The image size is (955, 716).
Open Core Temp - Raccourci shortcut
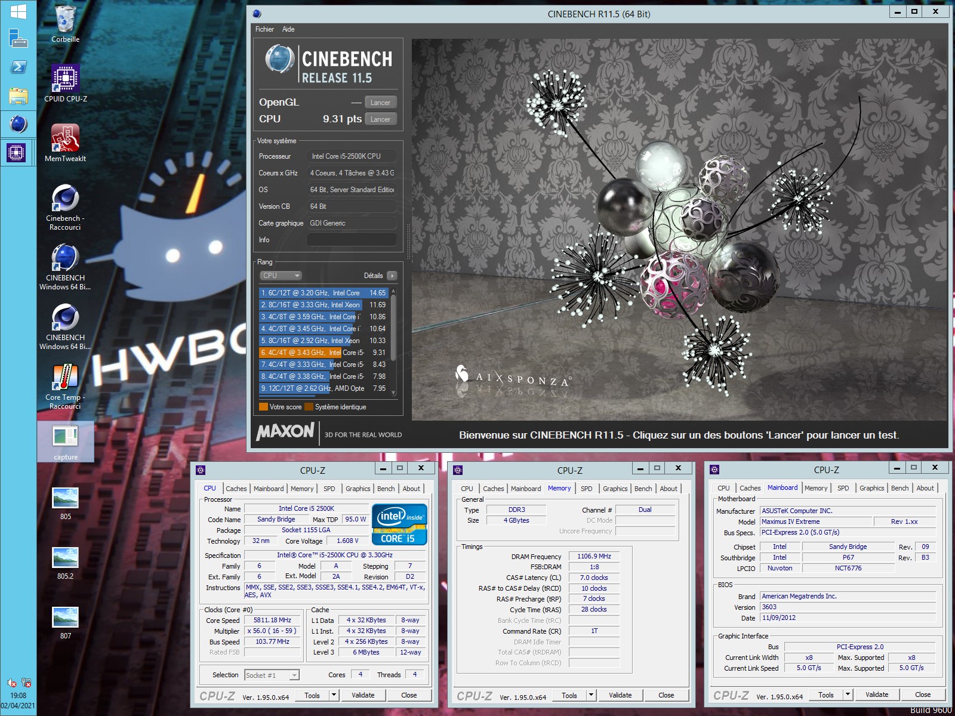[65, 386]
